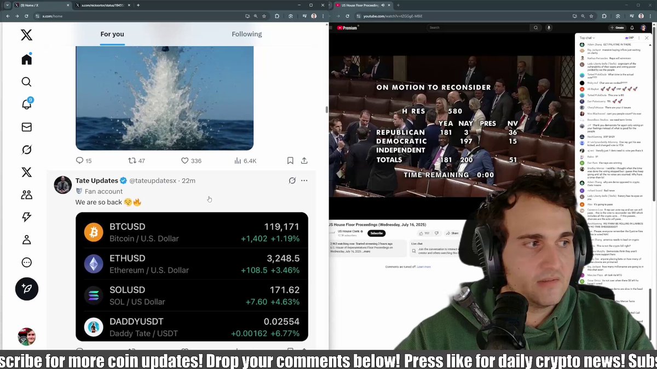
Task: Go to Home in X sidebar
Action: [26, 59]
